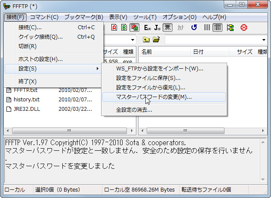Select history.txt in local list
The height and width of the screenshot is (198, 271).
click(27, 100)
